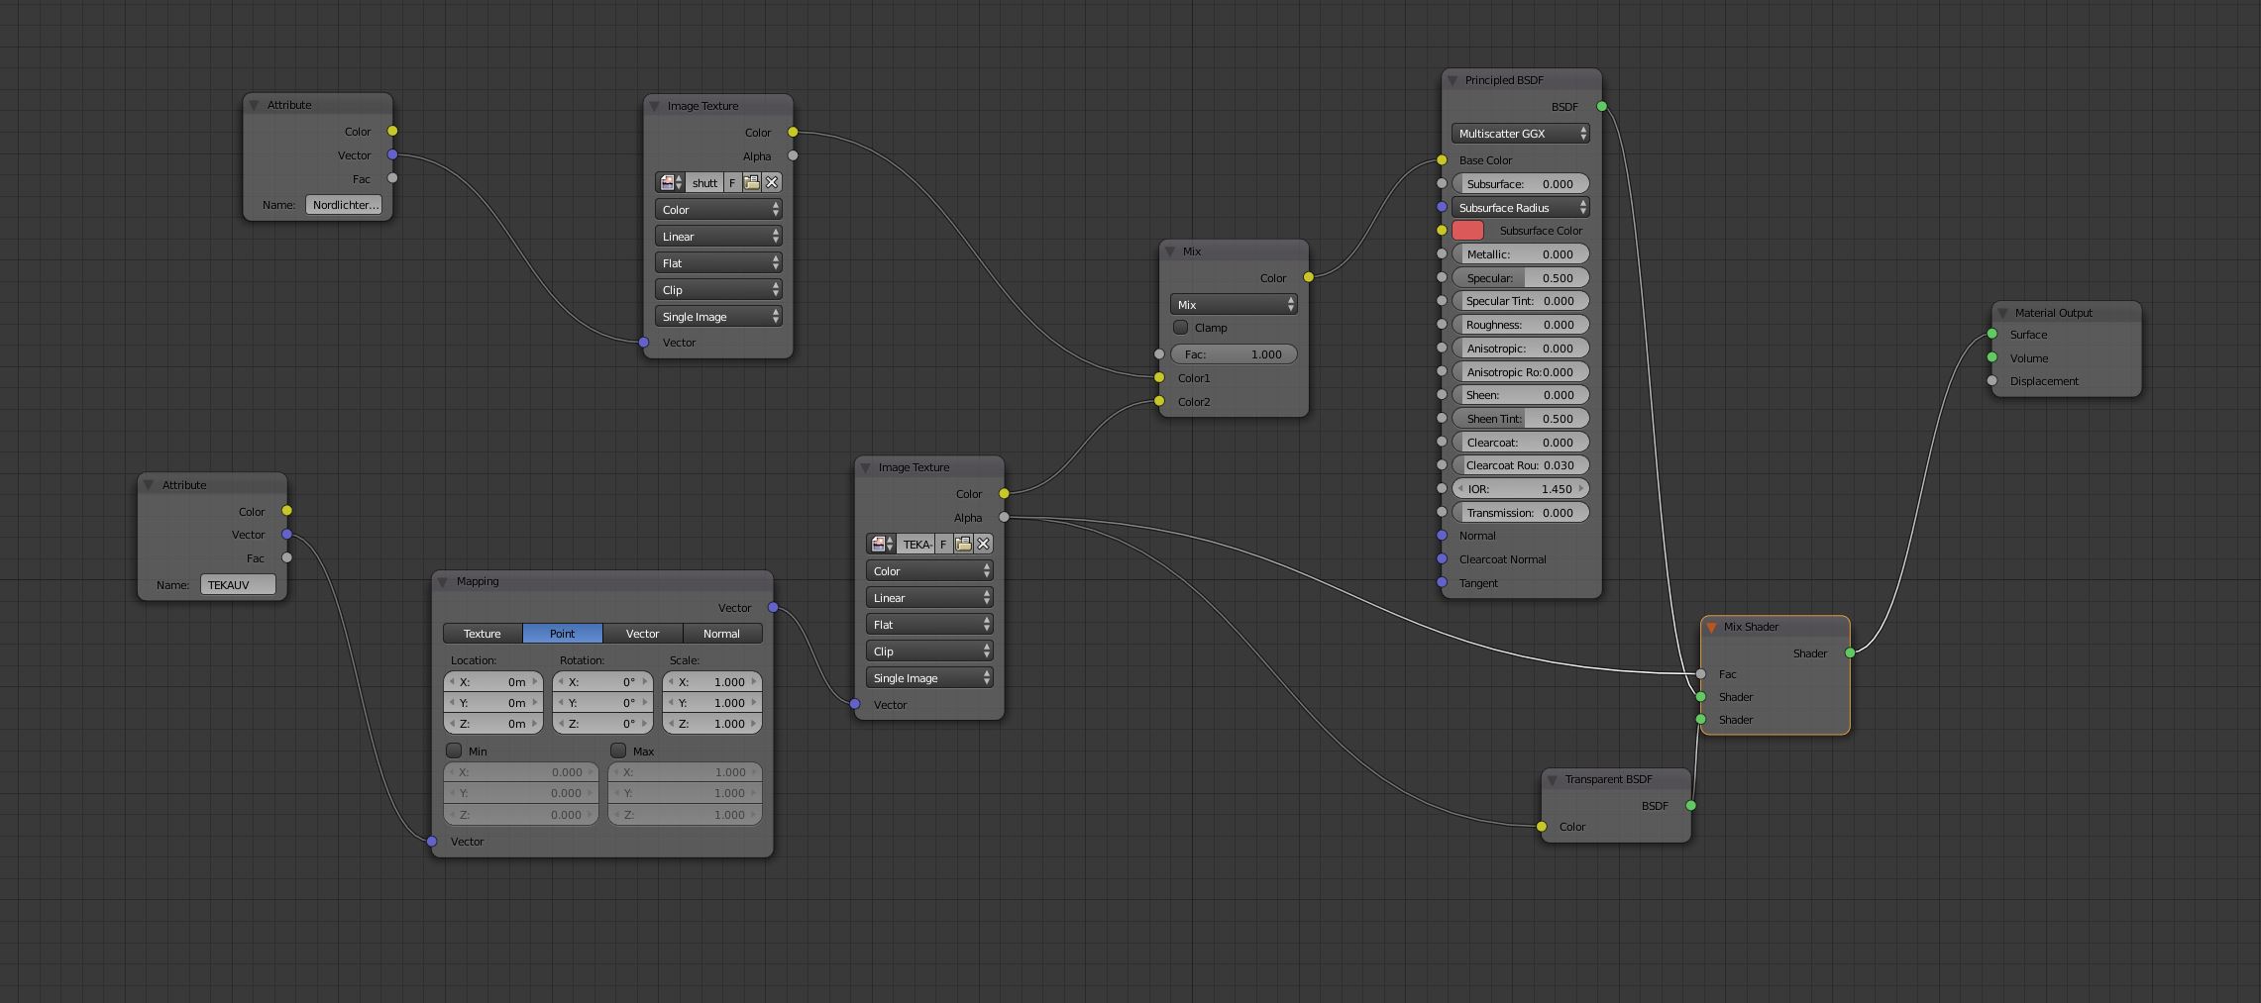The image size is (2261, 1003).
Task: Click Color output socket of shutt Image Texture
Action: [793, 132]
